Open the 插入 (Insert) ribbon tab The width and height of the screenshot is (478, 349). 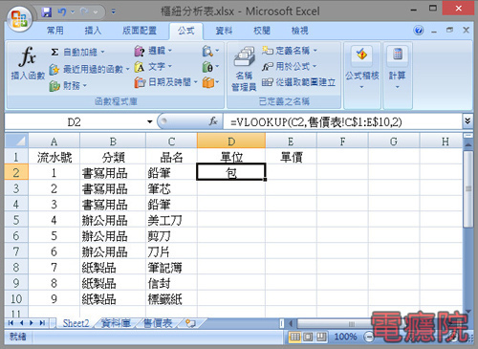(93, 31)
